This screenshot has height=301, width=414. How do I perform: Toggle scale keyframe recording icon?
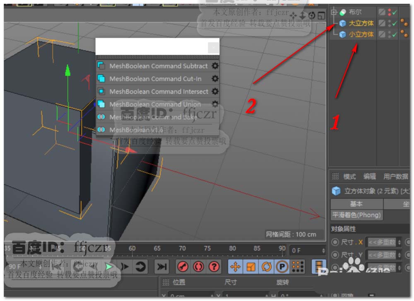coord(251,267)
